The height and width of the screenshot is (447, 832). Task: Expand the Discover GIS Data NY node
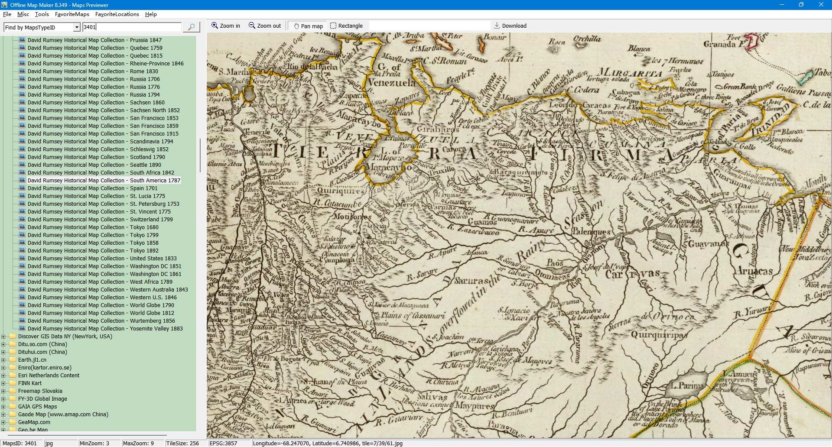tap(3, 337)
